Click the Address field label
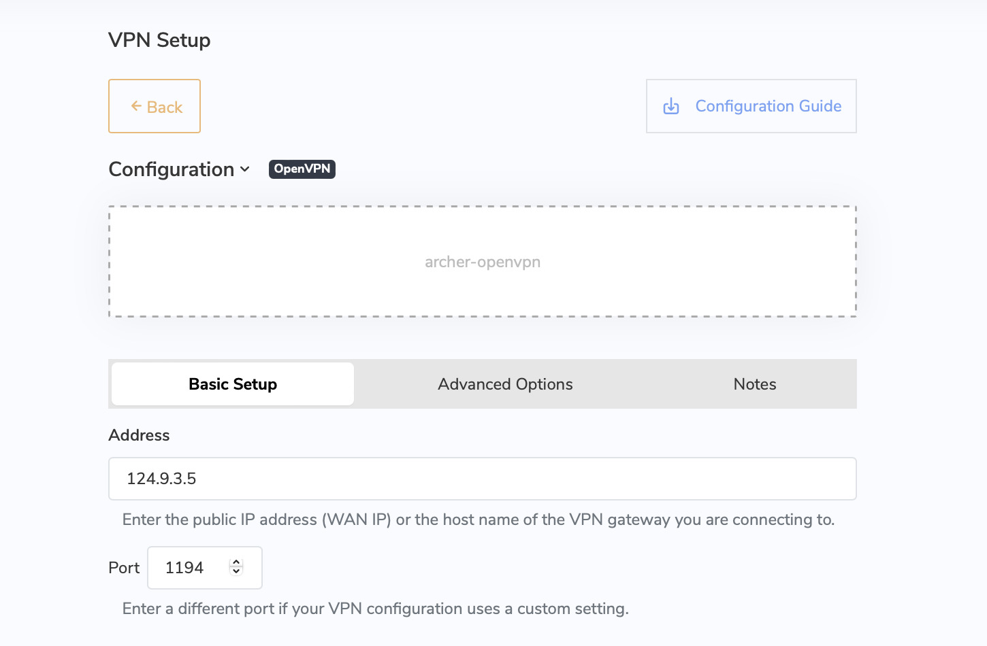This screenshot has height=646, width=987. click(139, 435)
